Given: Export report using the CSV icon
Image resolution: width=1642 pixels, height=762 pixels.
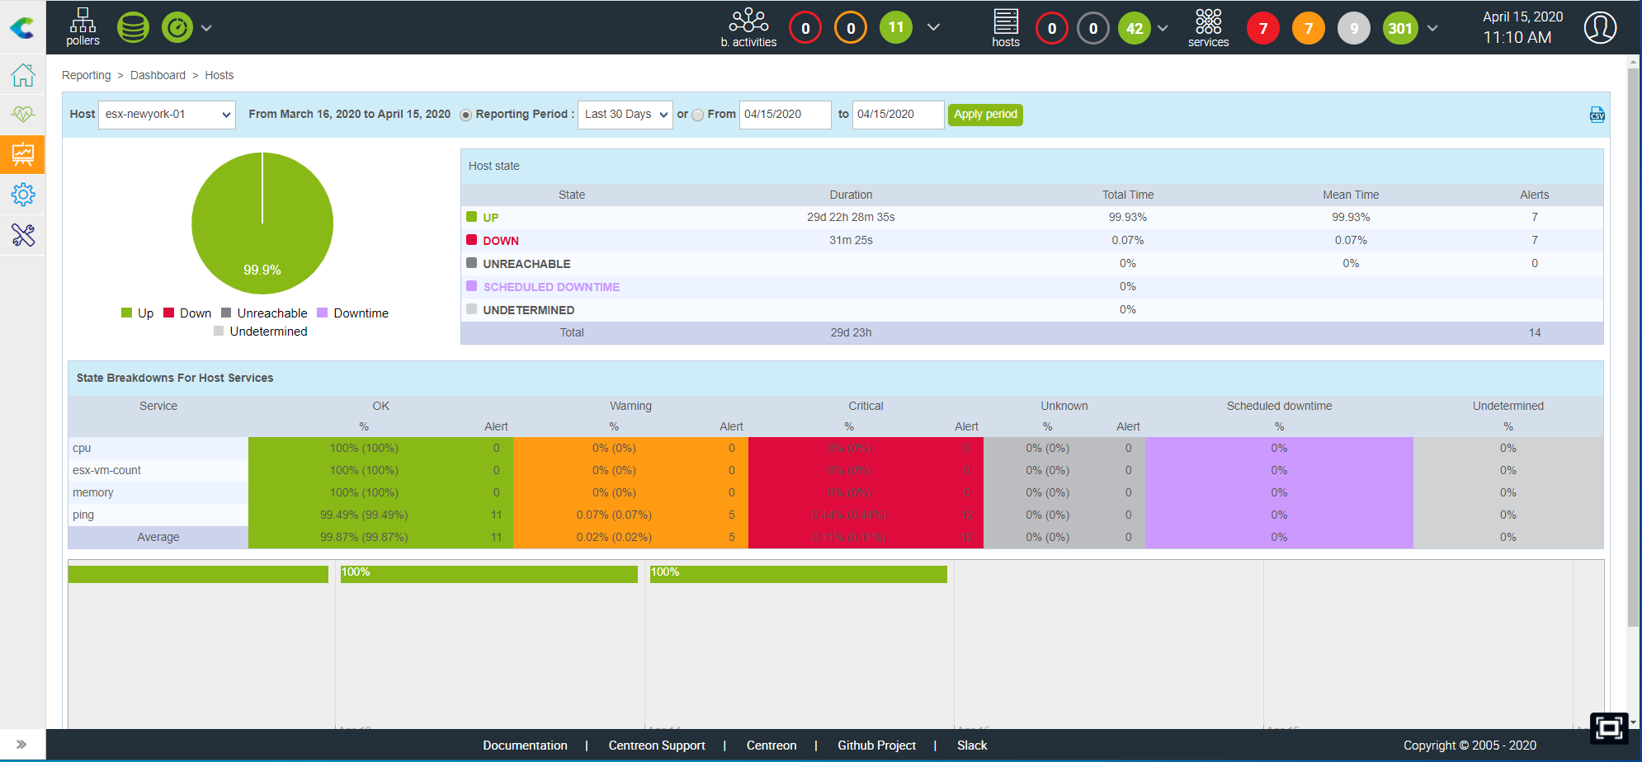Looking at the screenshot, I should (x=1597, y=115).
